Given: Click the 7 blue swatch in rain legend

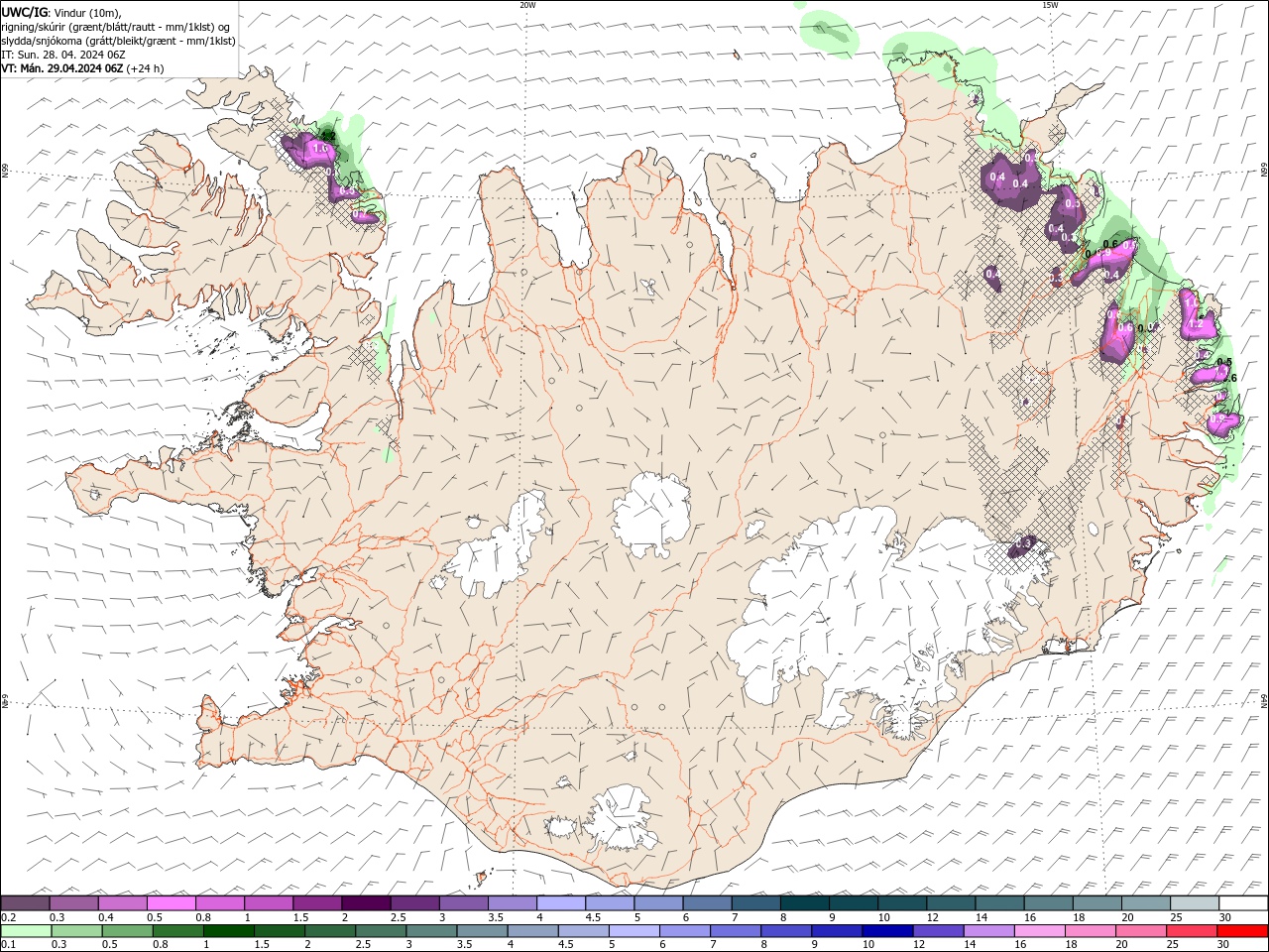Looking at the screenshot, I should click(736, 931).
